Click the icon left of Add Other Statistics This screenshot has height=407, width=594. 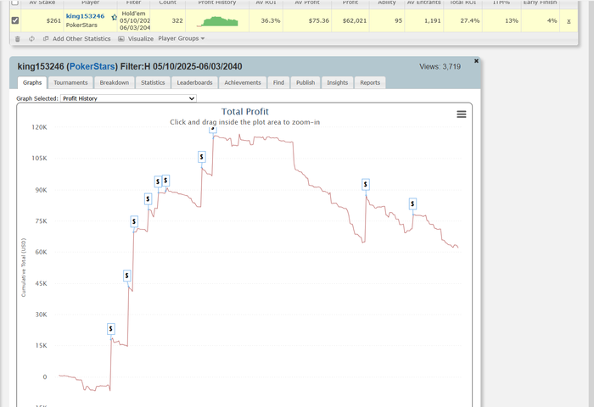pos(46,39)
